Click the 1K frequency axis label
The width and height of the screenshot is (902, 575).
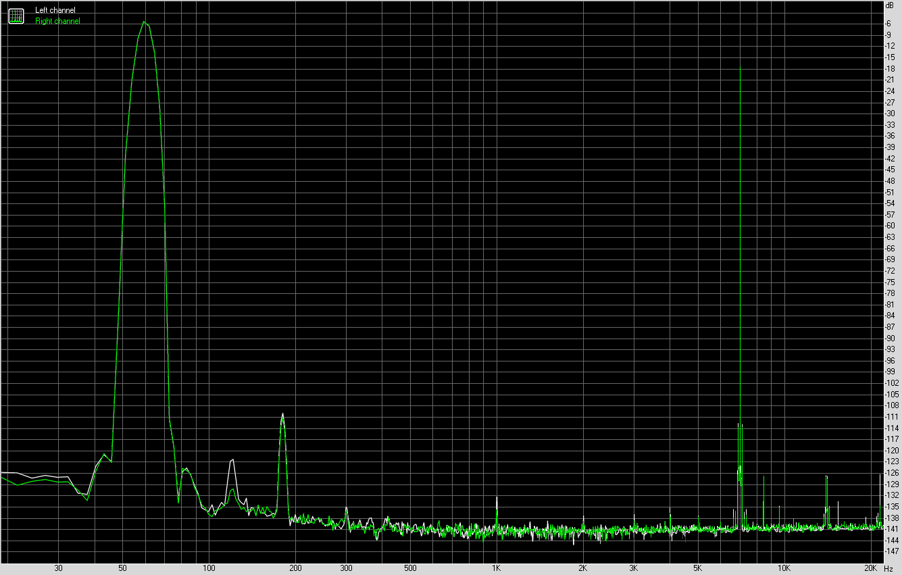pos(497,569)
